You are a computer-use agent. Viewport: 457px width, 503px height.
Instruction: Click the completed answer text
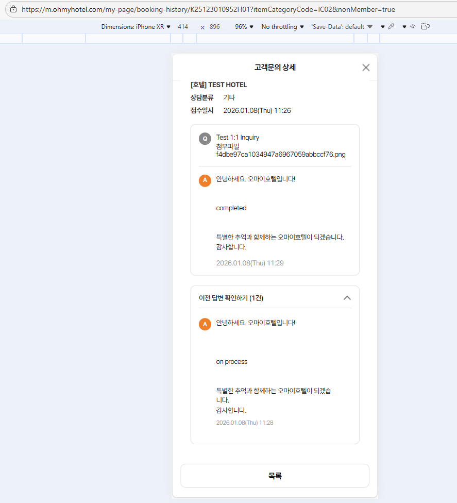coord(231,208)
